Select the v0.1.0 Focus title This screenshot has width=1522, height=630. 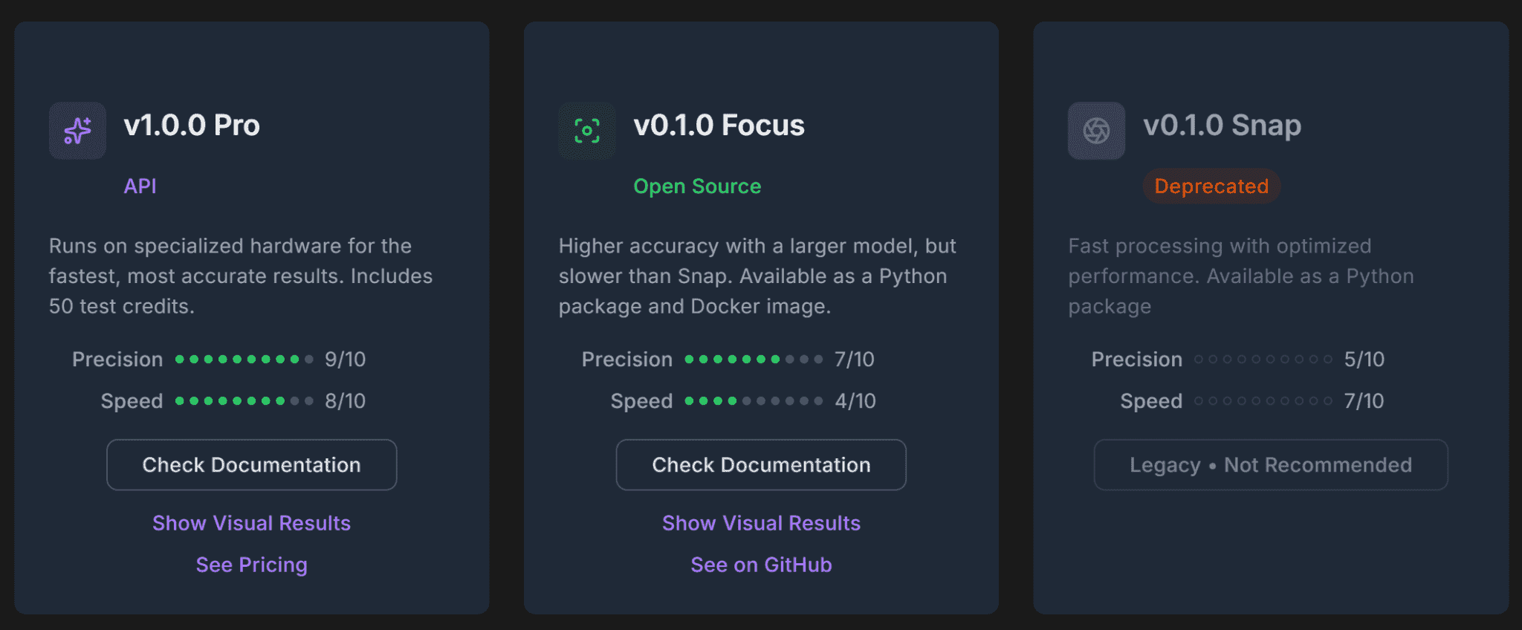pyautogui.click(x=719, y=126)
